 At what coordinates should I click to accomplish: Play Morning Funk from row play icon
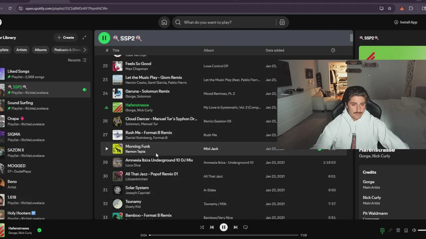coord(106,149)
